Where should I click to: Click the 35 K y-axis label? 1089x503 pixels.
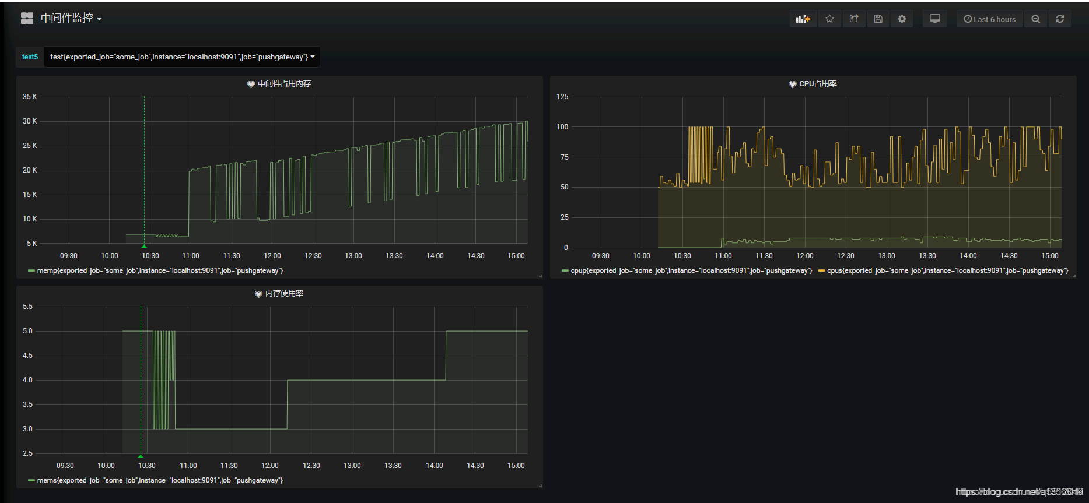click(x=30, y=97)
